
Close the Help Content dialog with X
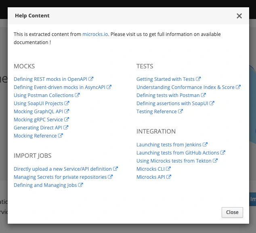tap(239, 16)
